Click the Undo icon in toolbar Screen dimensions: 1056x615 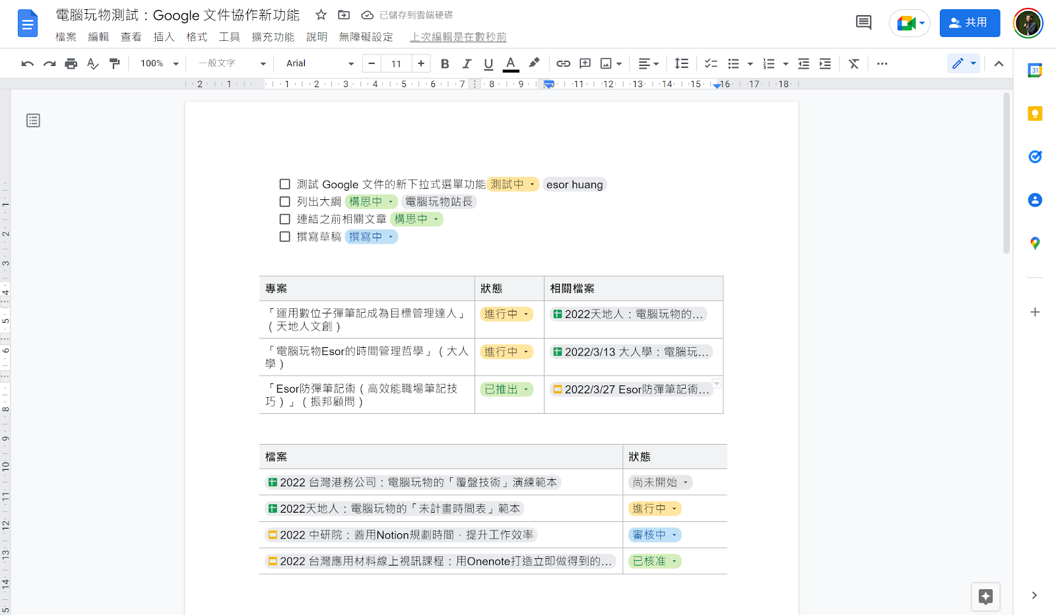point(28,63)
